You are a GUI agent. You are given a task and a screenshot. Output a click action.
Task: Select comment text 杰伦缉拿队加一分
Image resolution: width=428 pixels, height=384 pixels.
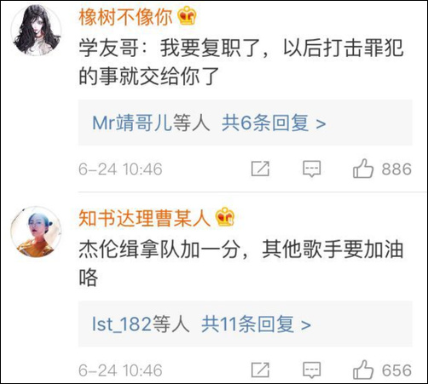click(x=159, y=249)
